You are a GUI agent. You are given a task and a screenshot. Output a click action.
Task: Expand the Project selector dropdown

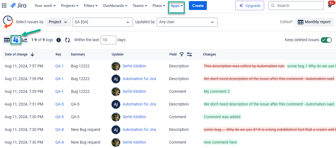pos(58,22)
